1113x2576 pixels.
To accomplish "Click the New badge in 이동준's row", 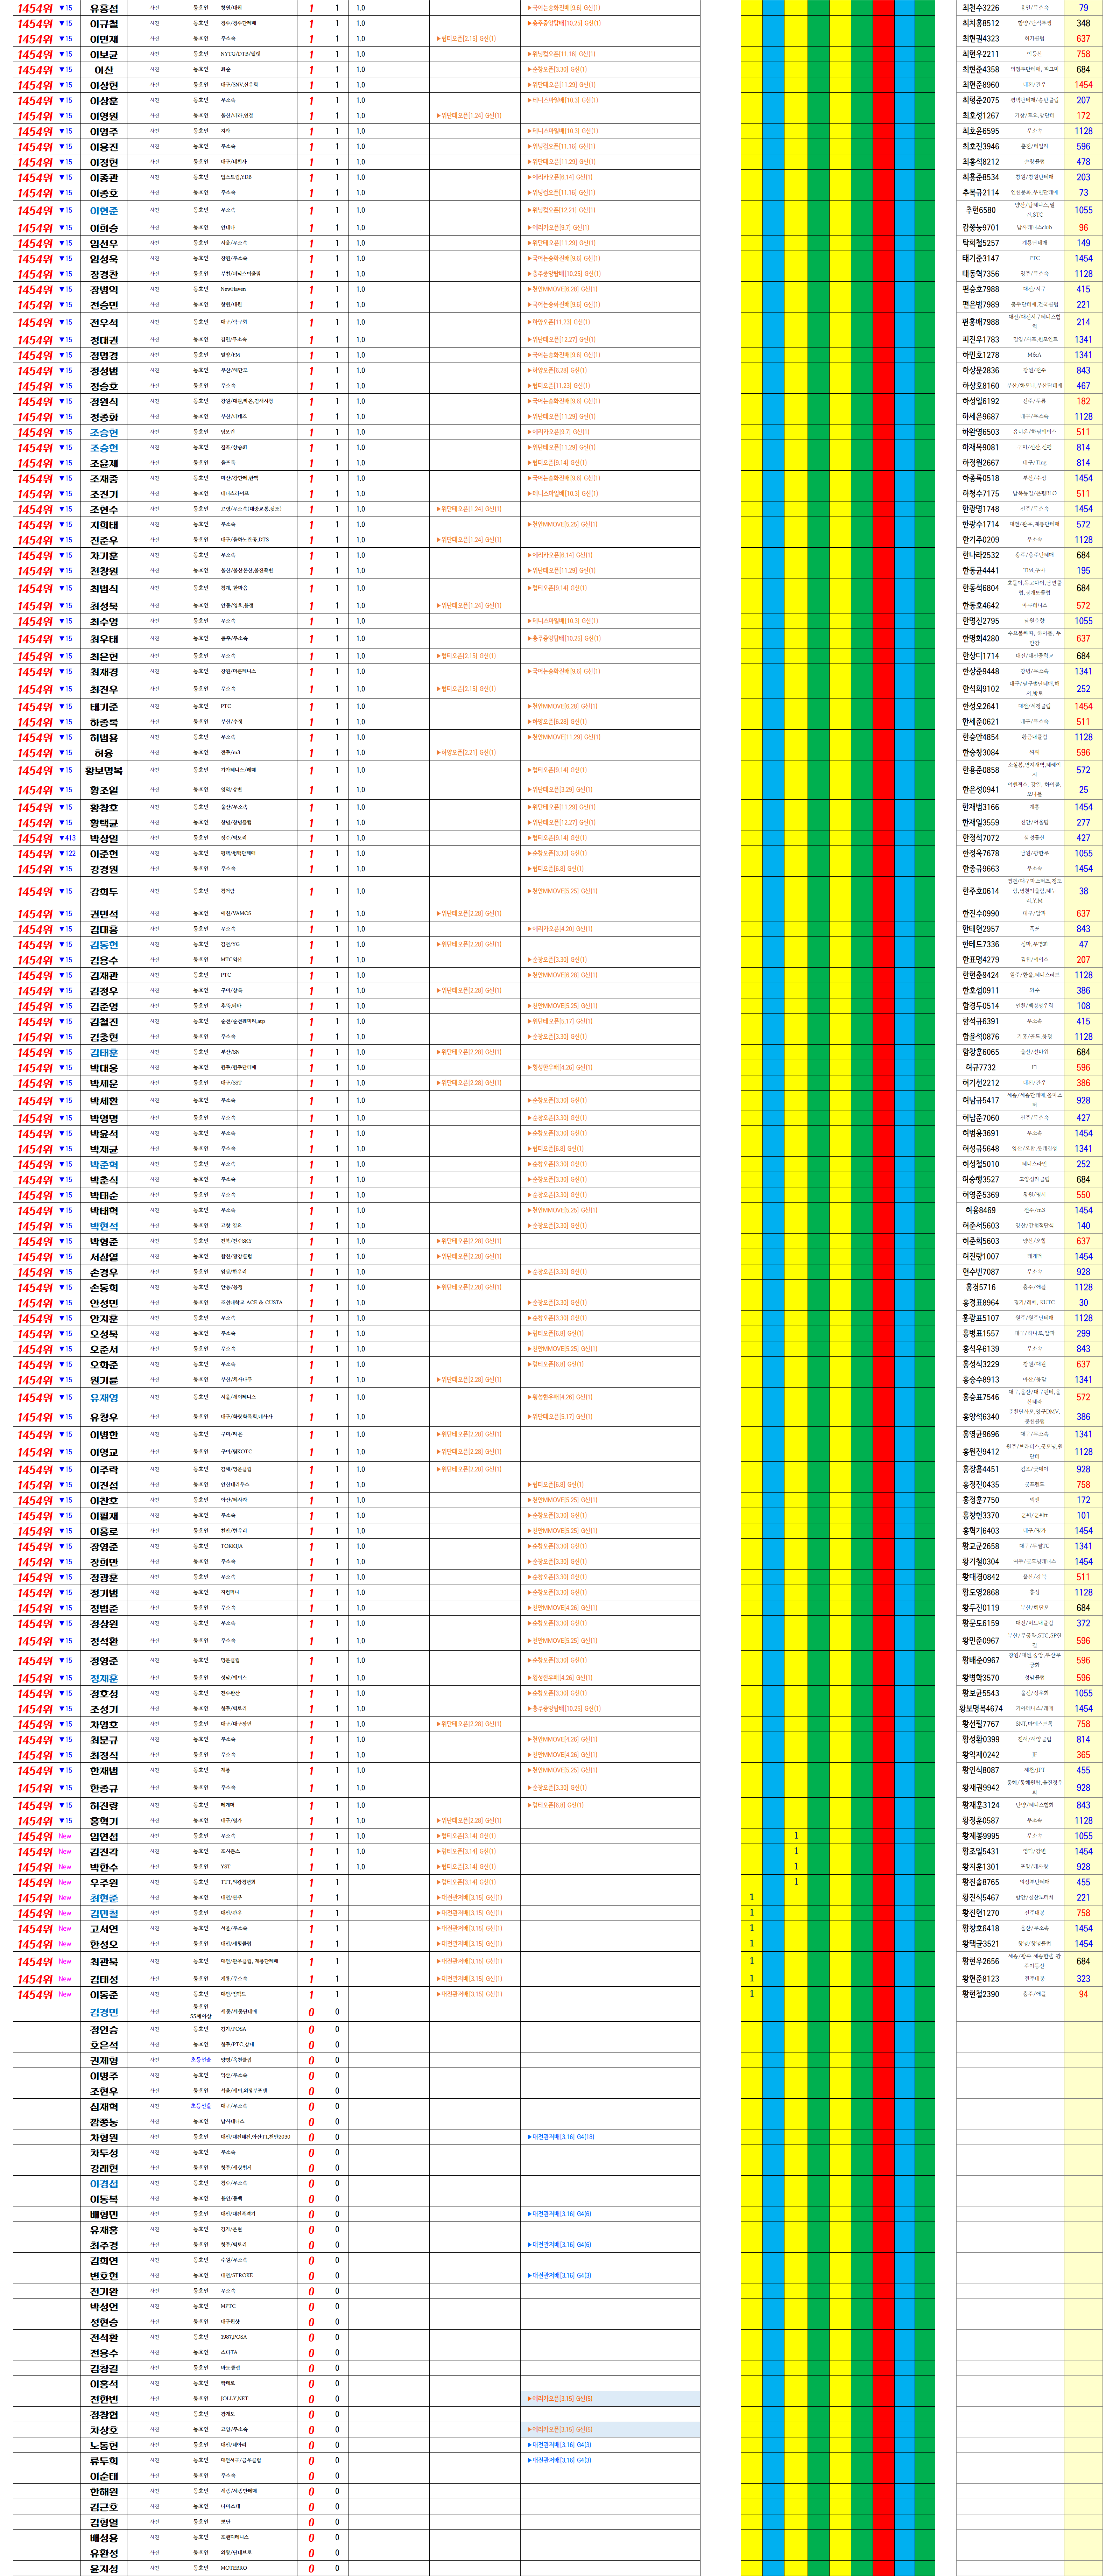I will (65, 1994).
